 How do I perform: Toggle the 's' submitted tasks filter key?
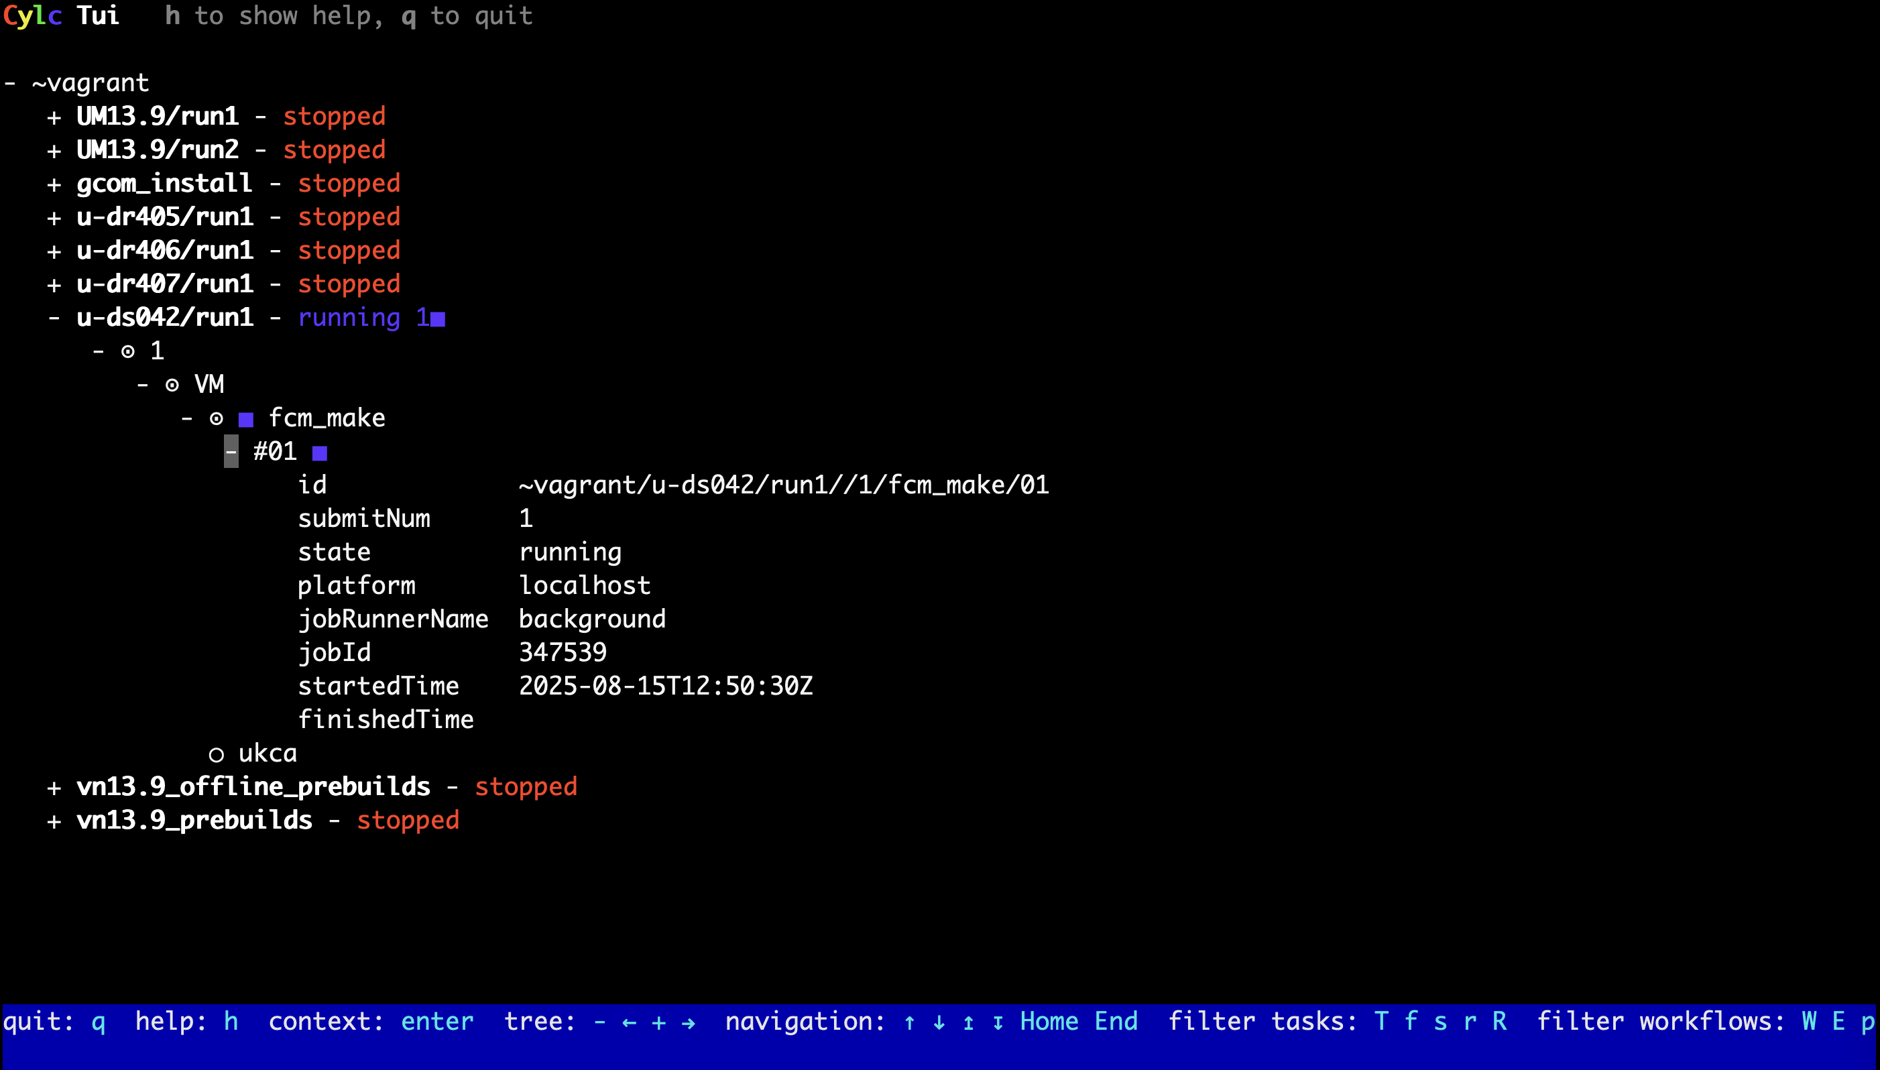[x=1440, y=1022]
